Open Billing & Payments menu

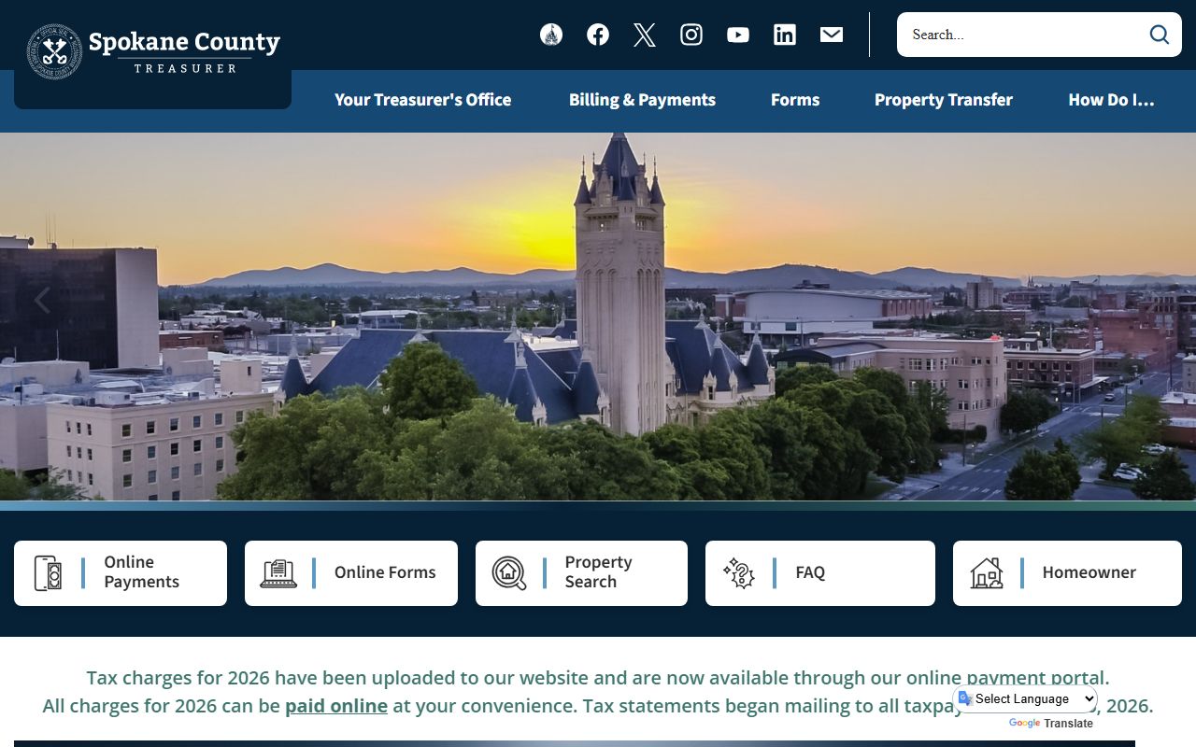pos(643,100)
